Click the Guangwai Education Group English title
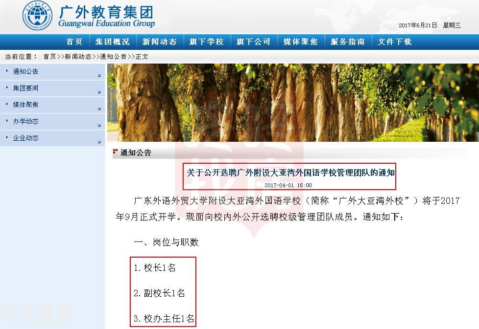This screenshot has width=479, height=329. pyautogui.click(x=107, y=23)
